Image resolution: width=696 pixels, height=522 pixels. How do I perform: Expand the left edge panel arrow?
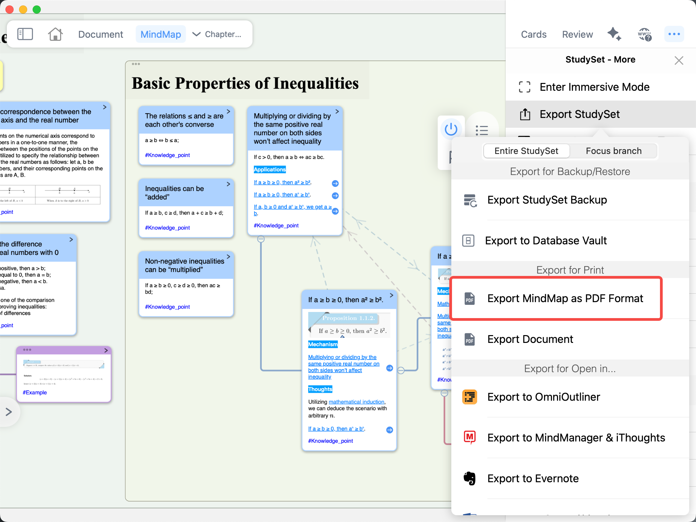tap(9, 412)
